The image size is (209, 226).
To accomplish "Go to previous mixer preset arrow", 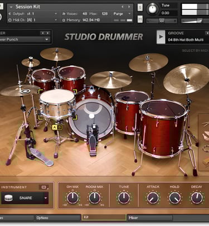I will click(43, 33).
